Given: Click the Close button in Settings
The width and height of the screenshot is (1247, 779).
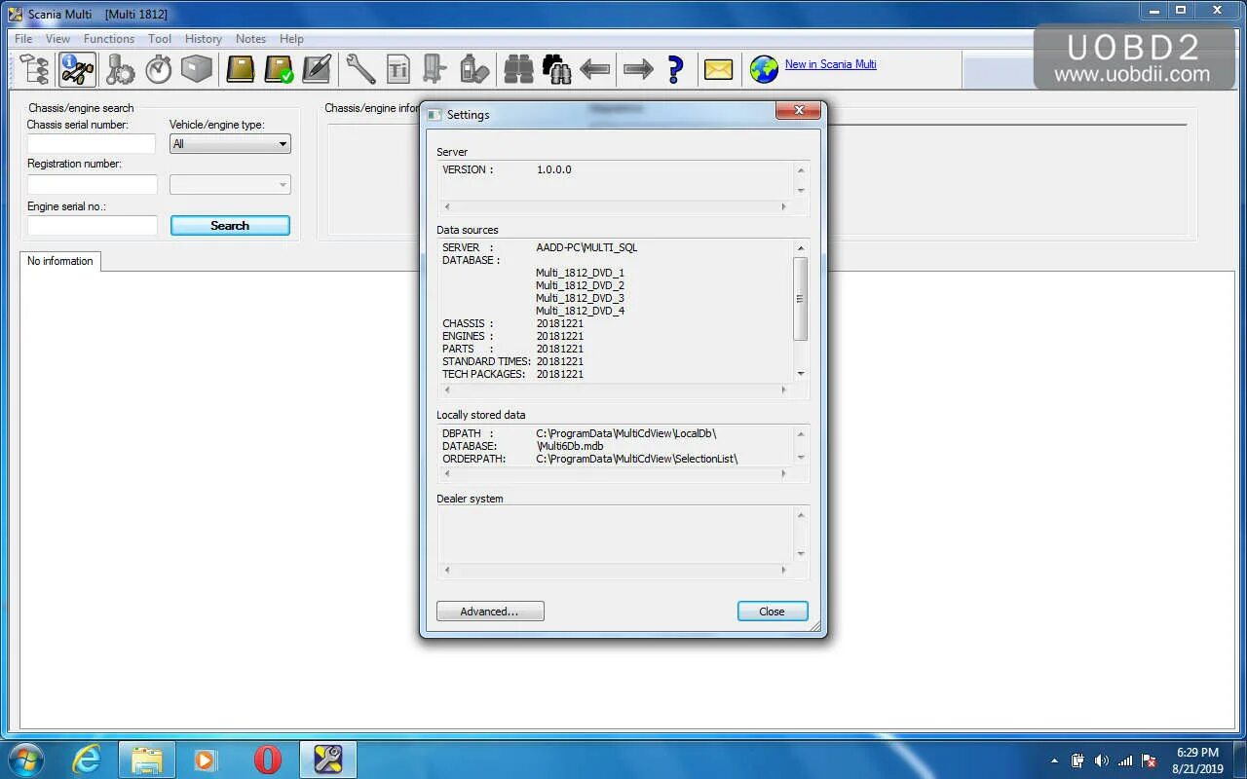Looking at the screenshot, I should (x=773, y=612).
